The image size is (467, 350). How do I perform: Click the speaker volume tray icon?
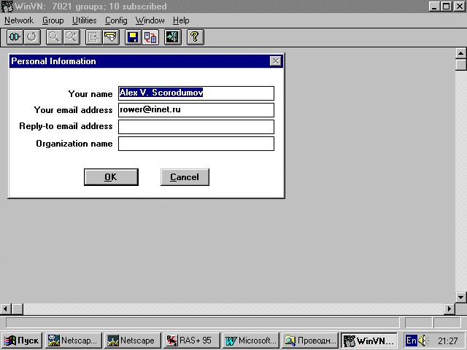423,341
